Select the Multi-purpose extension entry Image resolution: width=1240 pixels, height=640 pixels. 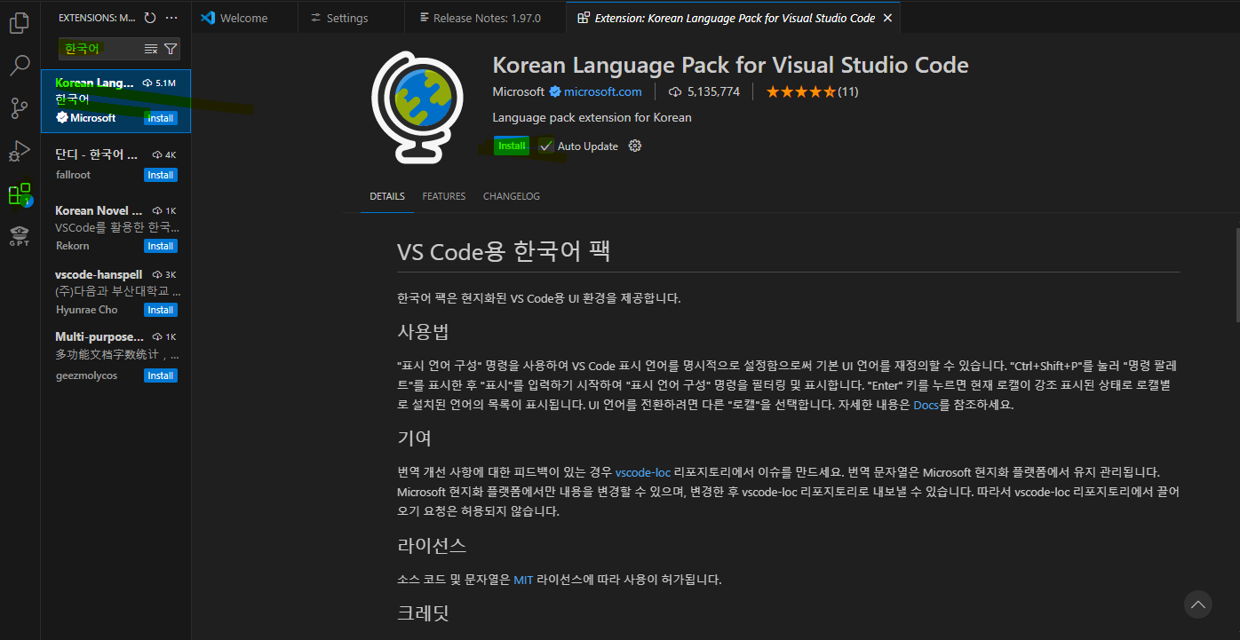click(x=115, y=356)
